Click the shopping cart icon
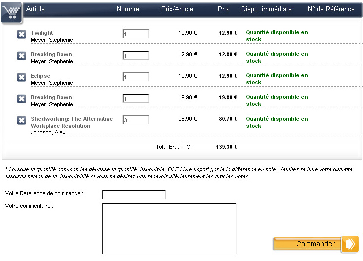Image resolution: width=363 pixels, height=261 pixels. [x=11, y=13]
